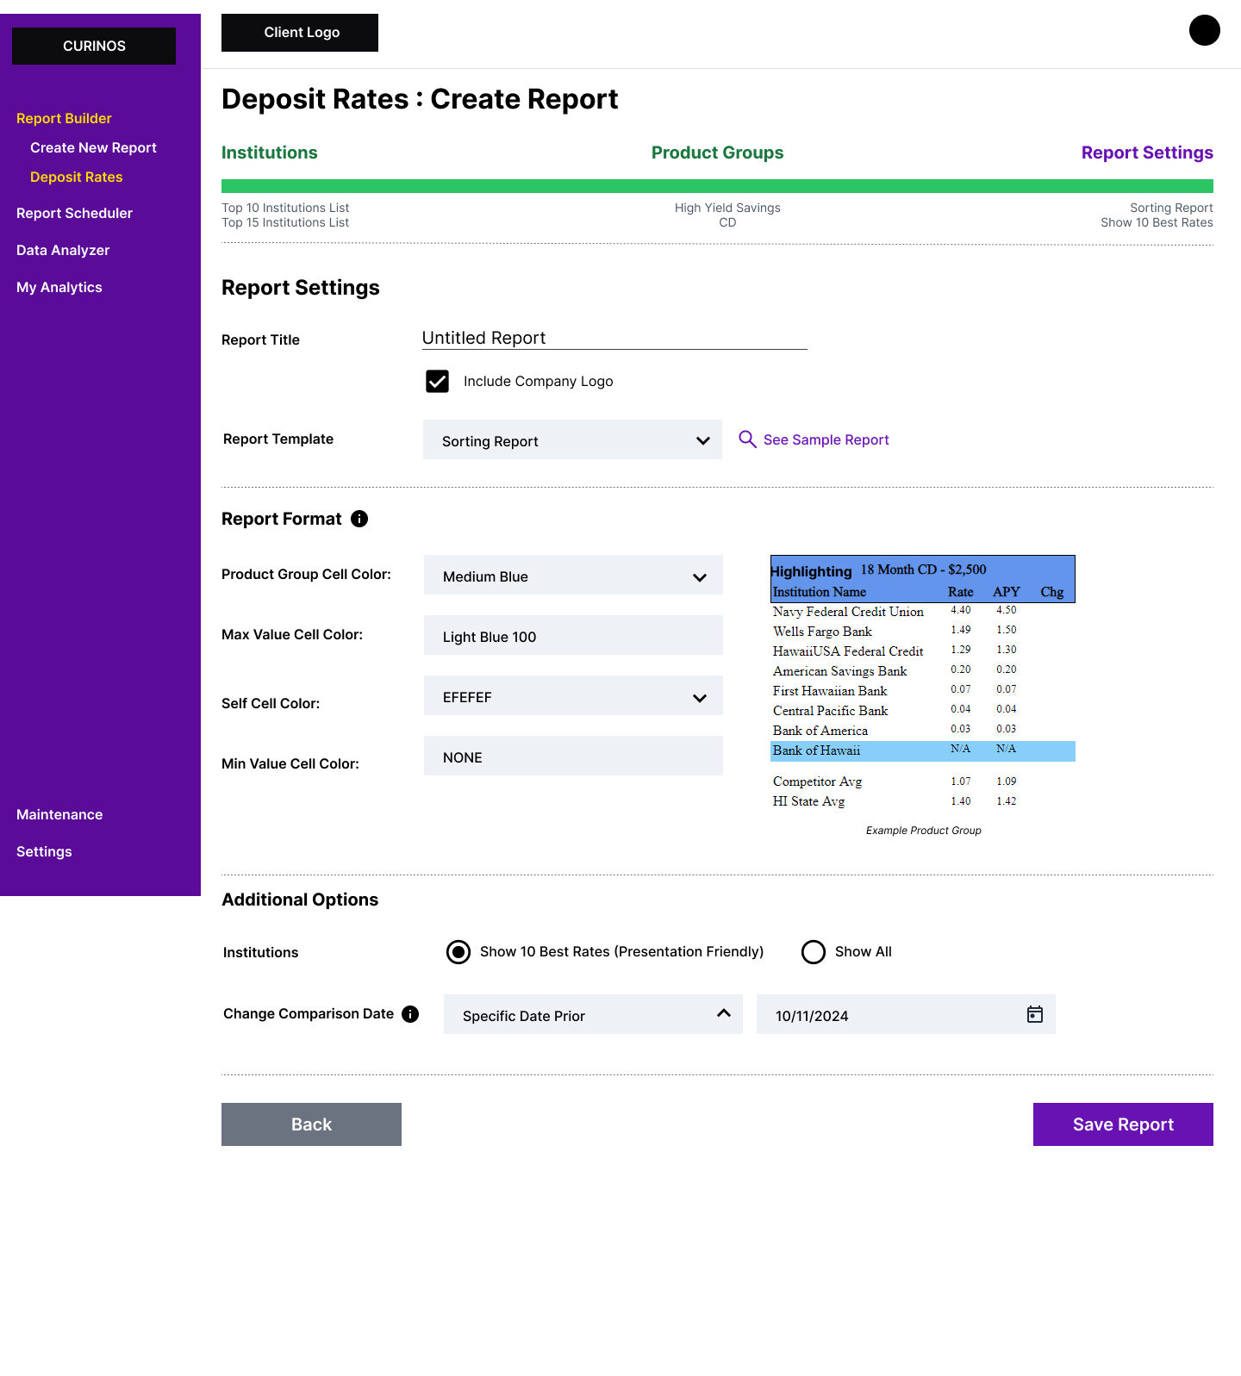Open the See Sample Report link
1241x1376 pixels.
tap(826, 439)
